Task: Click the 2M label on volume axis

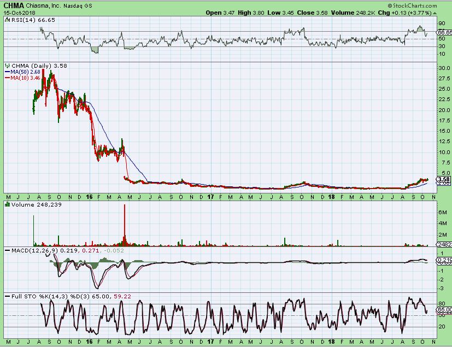Action: click(443, 234)
